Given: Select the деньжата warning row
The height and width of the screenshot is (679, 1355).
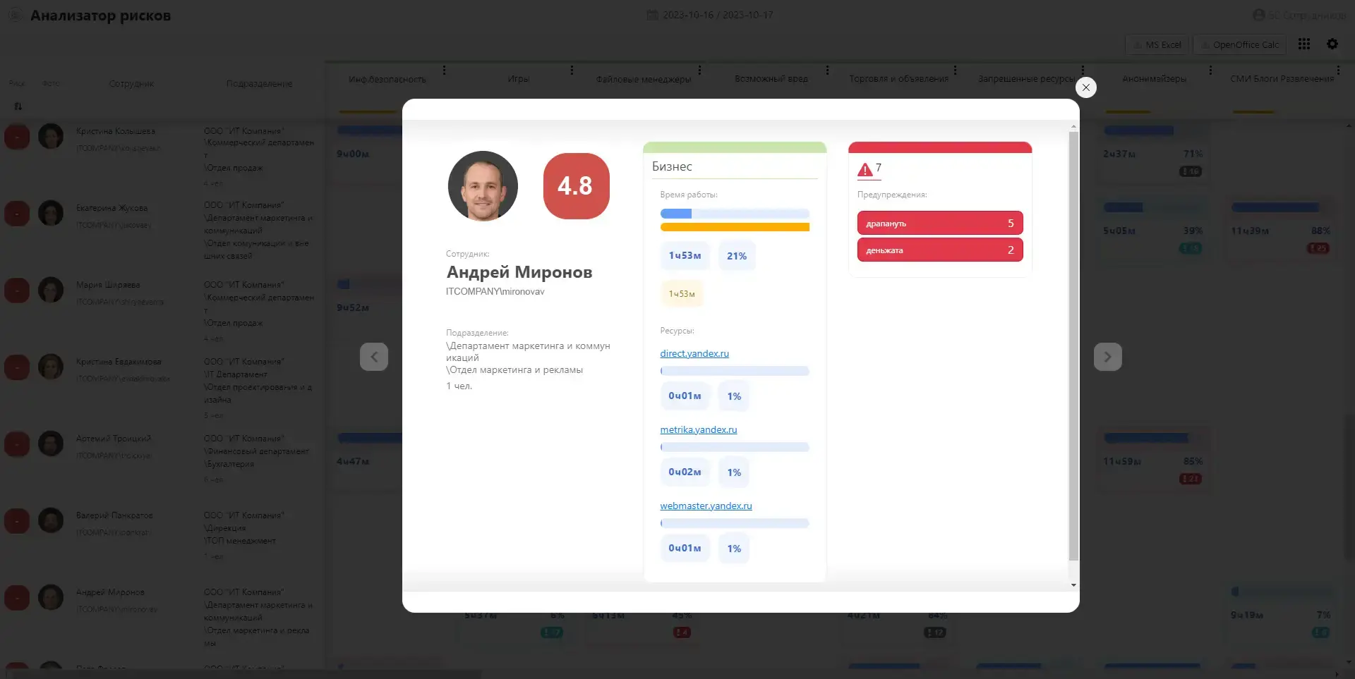Looking at the screenshot, I should point(940,250).
